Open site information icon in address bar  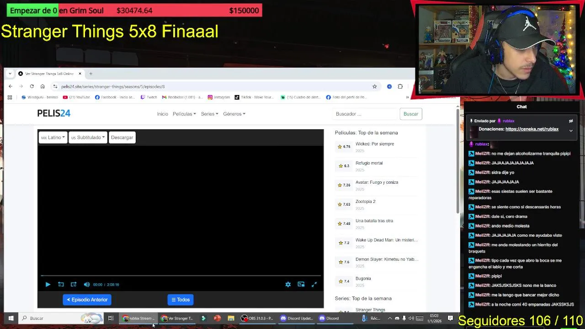tap(55, 86)
